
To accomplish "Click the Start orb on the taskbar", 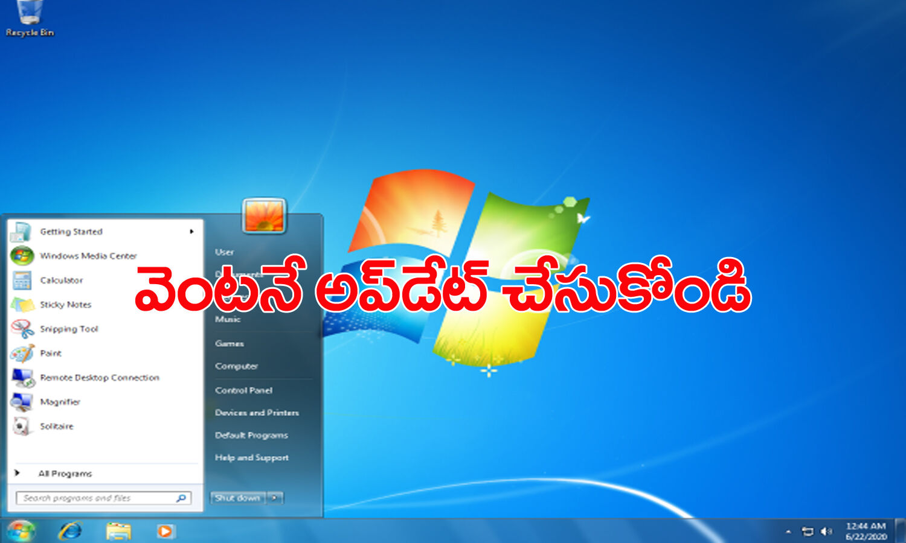I will 21,531.
